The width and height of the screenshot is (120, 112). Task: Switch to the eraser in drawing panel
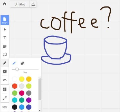click(22, 63)
